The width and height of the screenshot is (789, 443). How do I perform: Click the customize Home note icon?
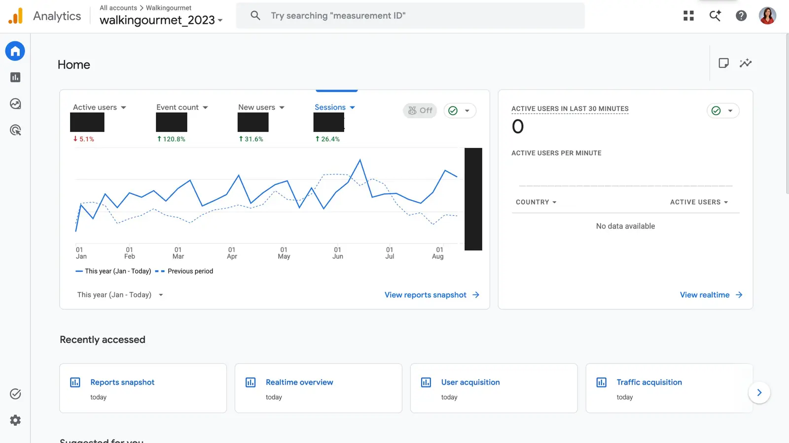723,63
